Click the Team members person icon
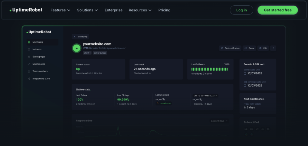Screen dimensions: 308x146 point(29,71)
